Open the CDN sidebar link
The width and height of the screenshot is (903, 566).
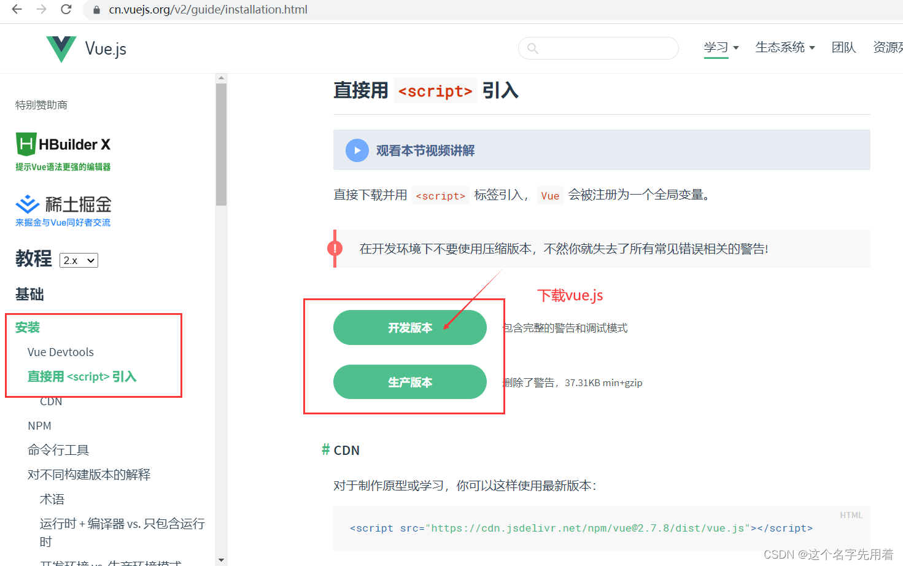51,401
